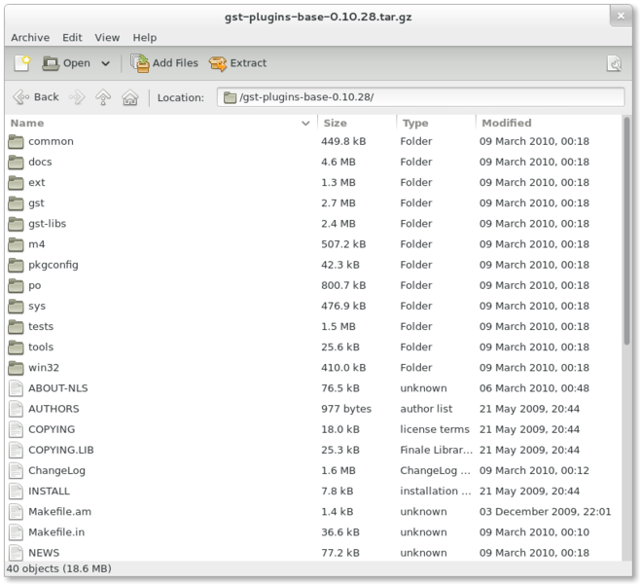
Task: Select the gst-libs folder icon
Action: coord(16,224)
